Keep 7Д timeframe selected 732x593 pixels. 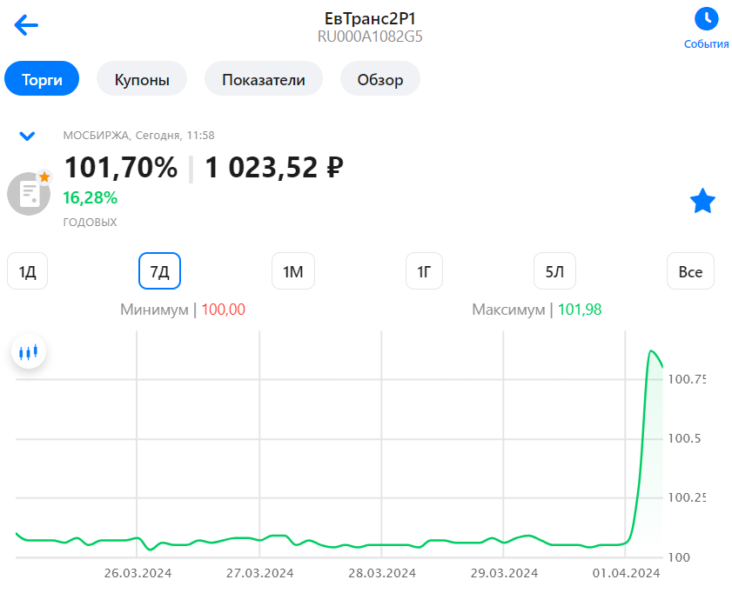click(x=158, y=270)
